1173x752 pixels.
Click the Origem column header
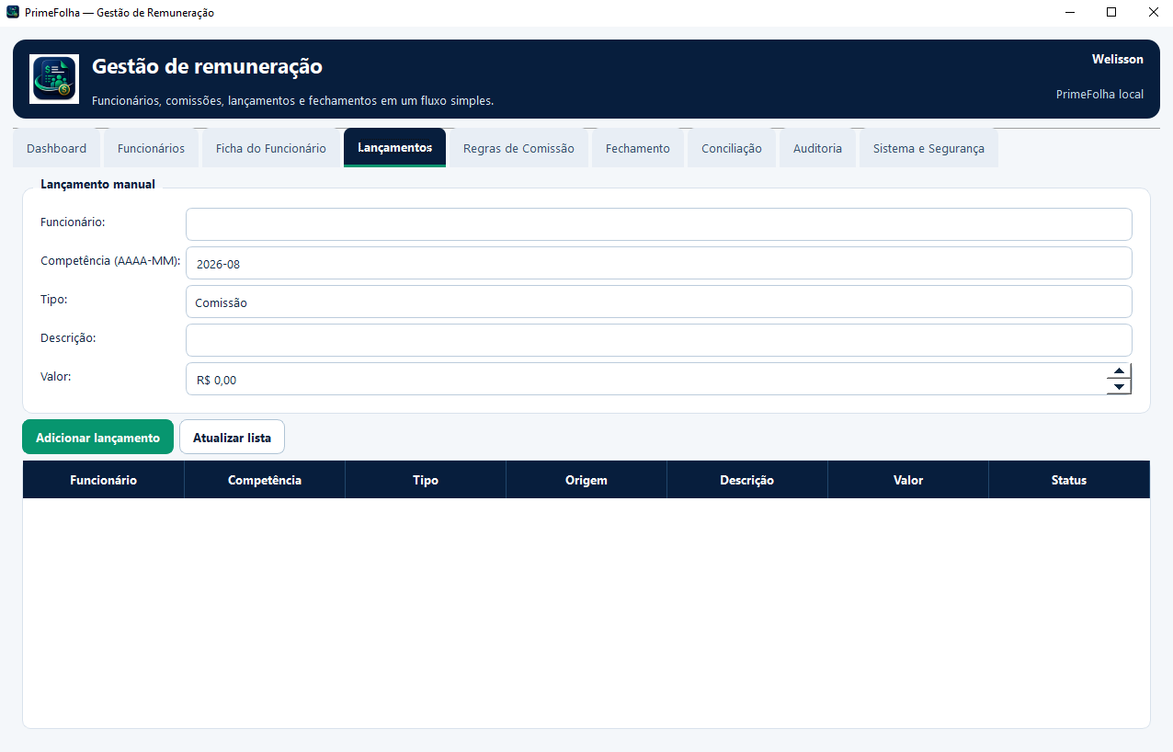coord(586,480)
